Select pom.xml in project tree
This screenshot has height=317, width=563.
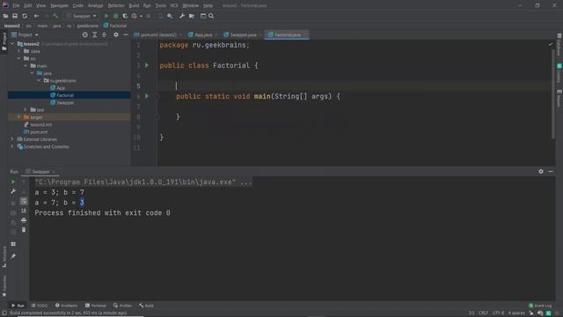[39, 132]
